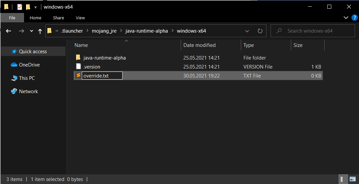Viewport: 359px width, 184px height.
Task: Go forward with the right arrow
Action: click(x=21, y=31)
